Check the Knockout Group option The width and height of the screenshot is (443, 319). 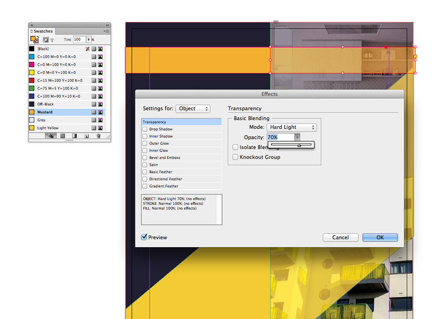tap(236, 157)
